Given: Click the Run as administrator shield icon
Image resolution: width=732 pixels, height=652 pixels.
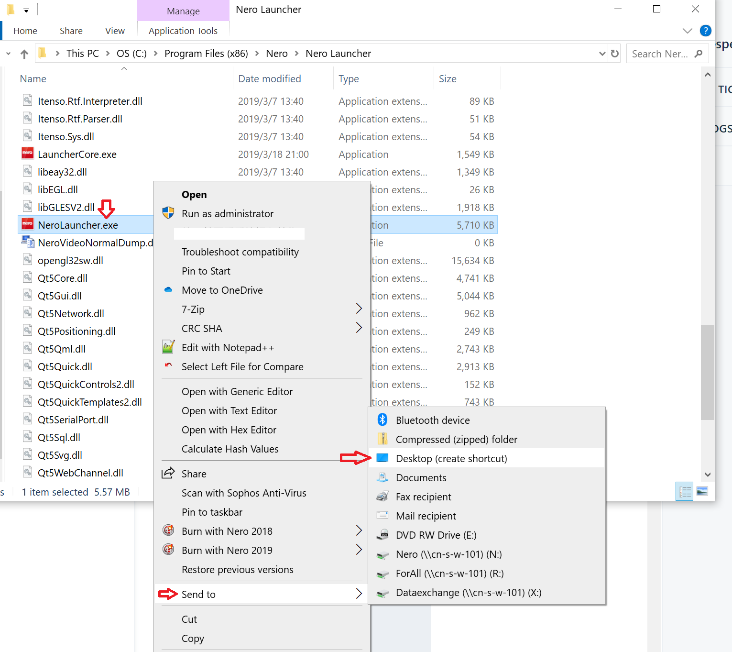Looking at the screenshot, I should (168, 213).
